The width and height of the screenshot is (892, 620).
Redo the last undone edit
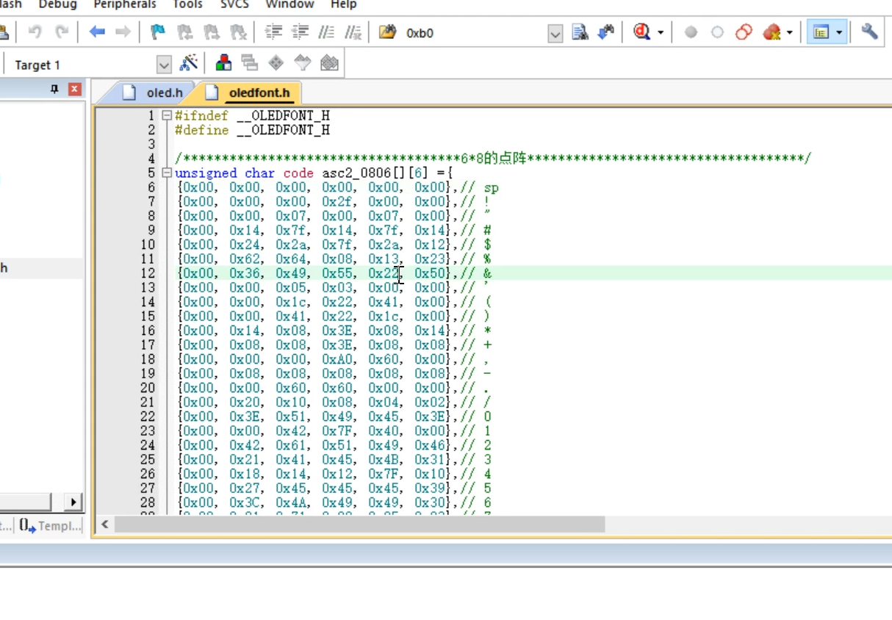pyautogui.click(x=62, y=32)
